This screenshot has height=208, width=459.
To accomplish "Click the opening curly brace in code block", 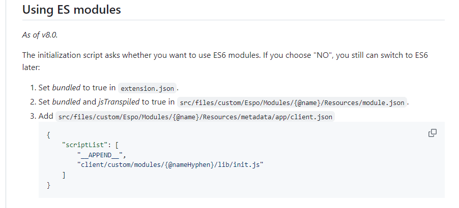I will point(48,134).
